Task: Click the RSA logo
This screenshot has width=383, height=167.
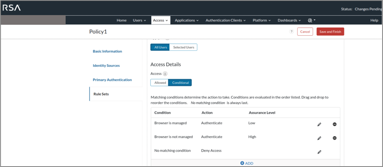Action: (13, 8)
